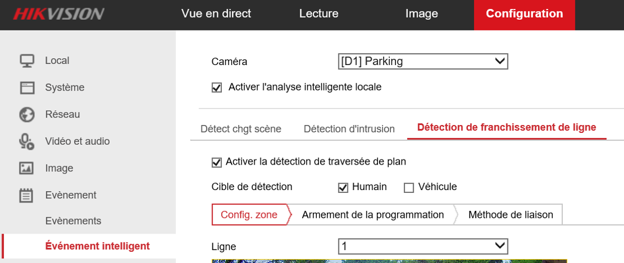Click the Local monitor icon
The image size is (624, 263).
click(27, 61)
